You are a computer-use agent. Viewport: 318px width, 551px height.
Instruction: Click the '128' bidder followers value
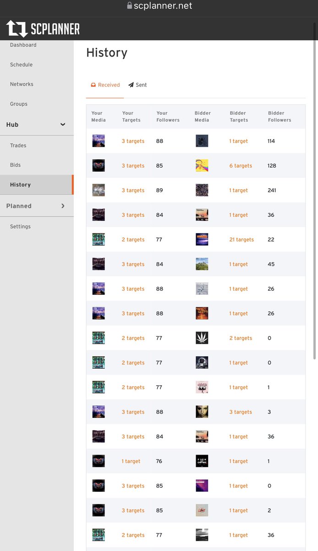point(272,166)
